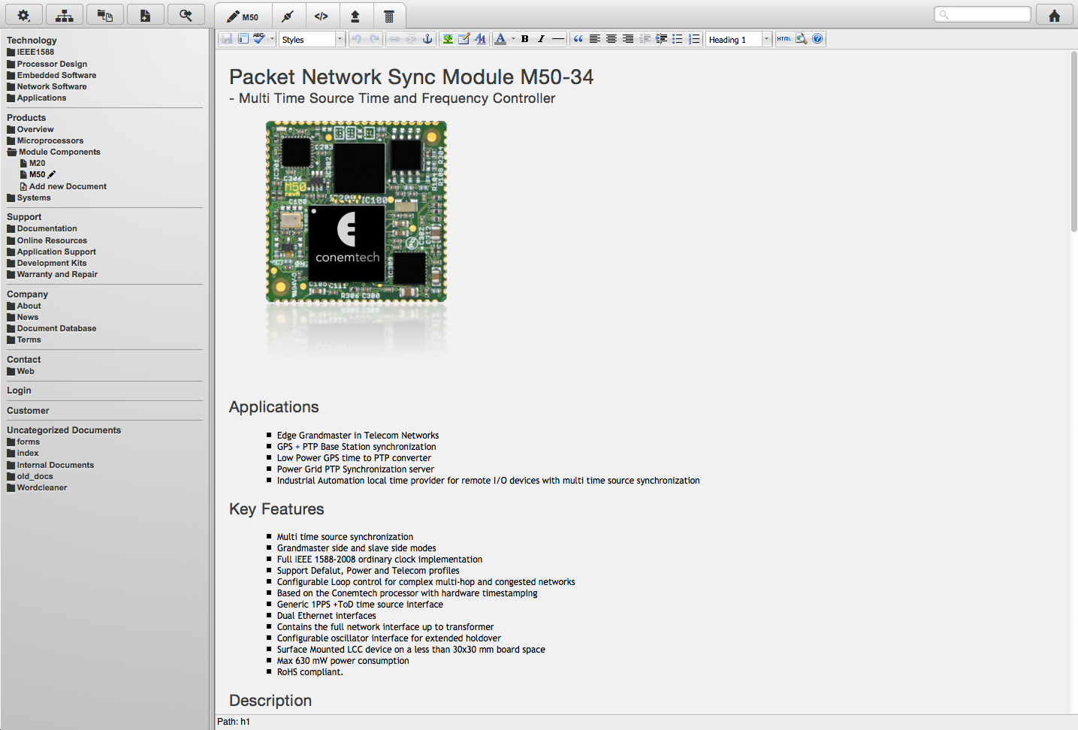The image size is (1078, 730).
Task: Switch to the trash delete tab
Action: coord(389,17)
